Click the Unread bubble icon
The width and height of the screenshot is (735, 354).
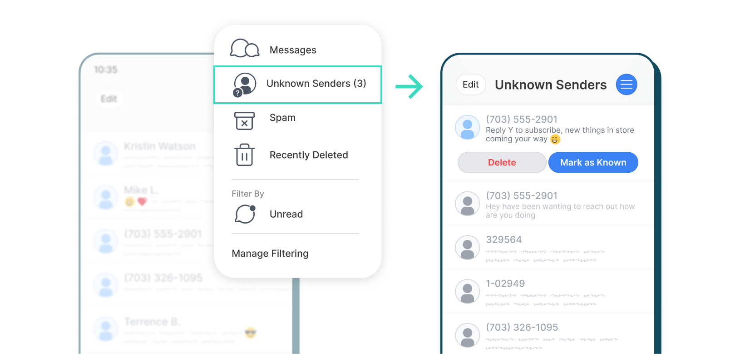(x=245, y=214)
